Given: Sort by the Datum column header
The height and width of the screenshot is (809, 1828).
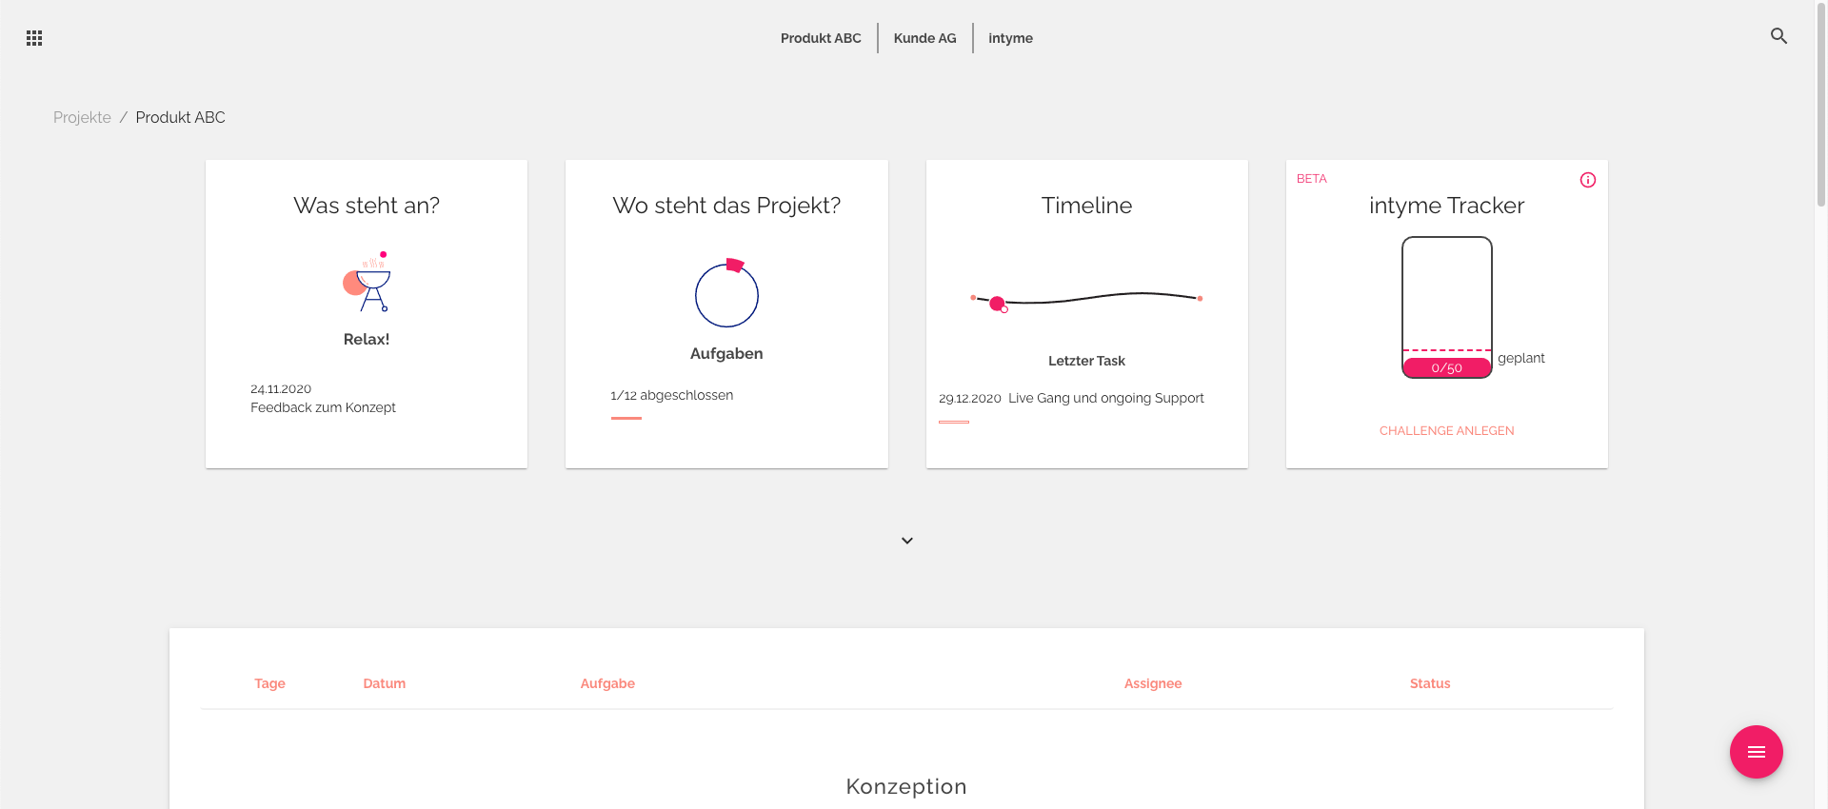Looking at the screenshot, I should [384, 683].
